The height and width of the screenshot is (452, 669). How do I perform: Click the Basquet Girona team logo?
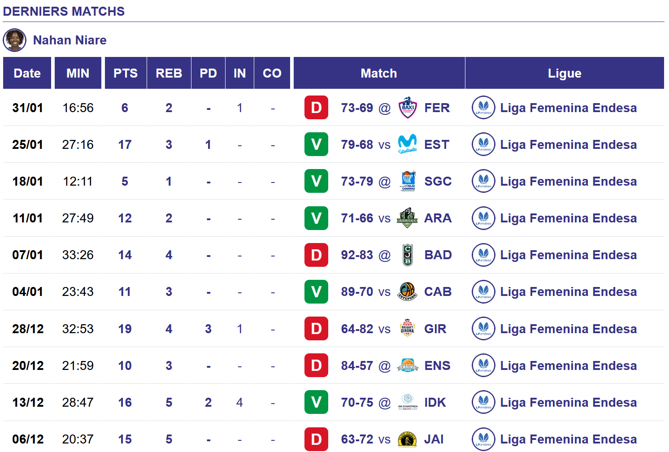point(408,329)
